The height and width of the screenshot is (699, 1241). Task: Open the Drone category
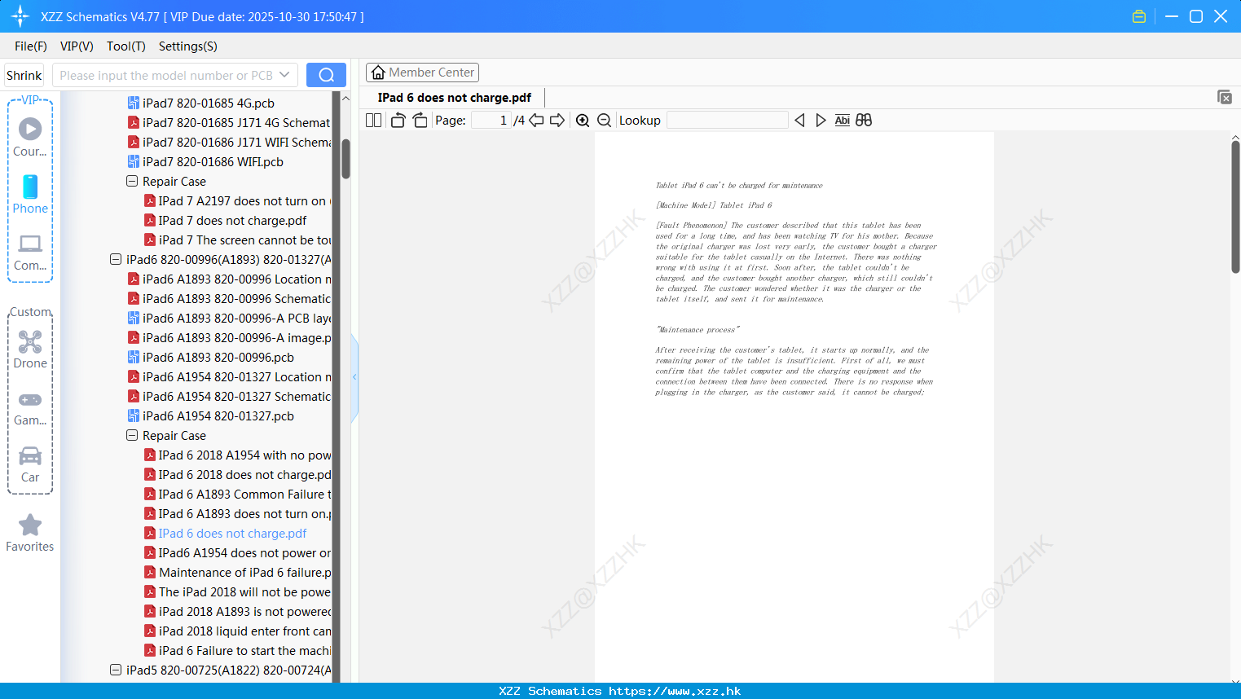(x=30, y=349)
